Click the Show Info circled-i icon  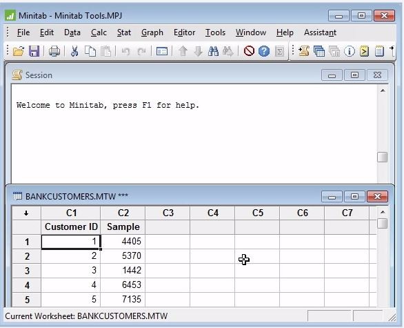coord(349,51)
